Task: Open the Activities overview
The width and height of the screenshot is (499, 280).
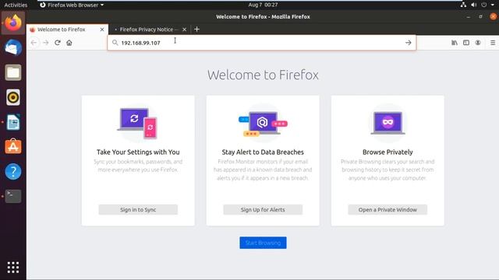Action: pyautogui.click(x=16, y=5)
